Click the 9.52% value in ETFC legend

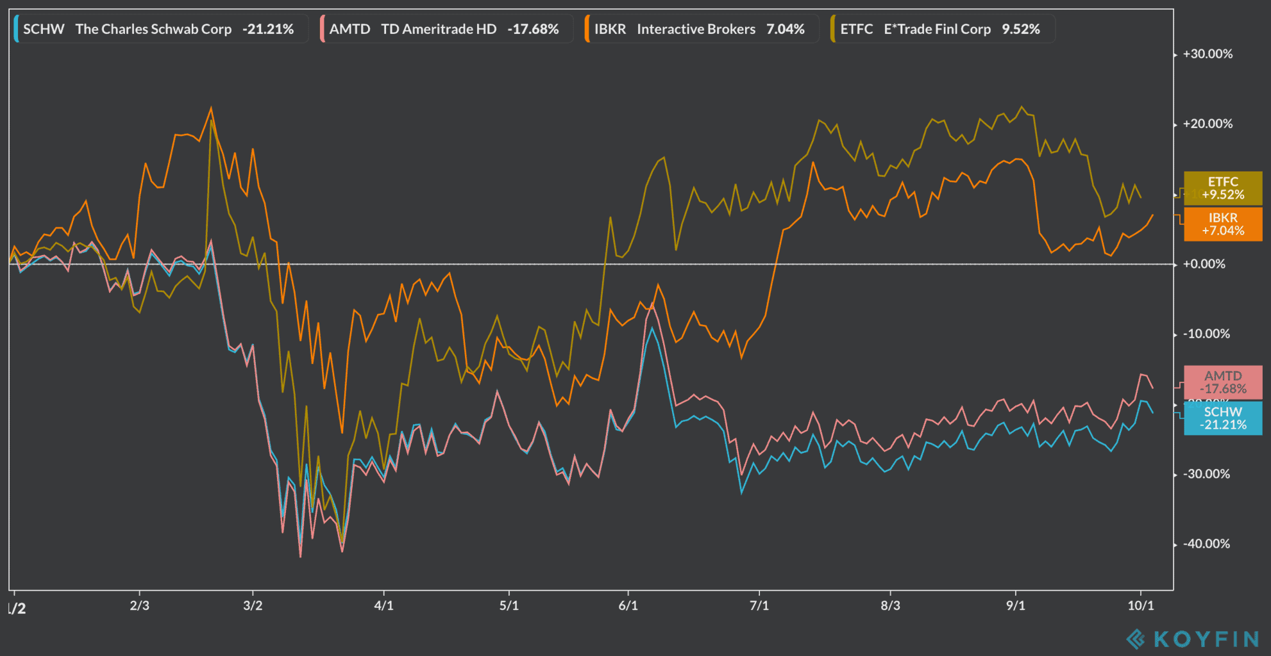point(1021,29)
